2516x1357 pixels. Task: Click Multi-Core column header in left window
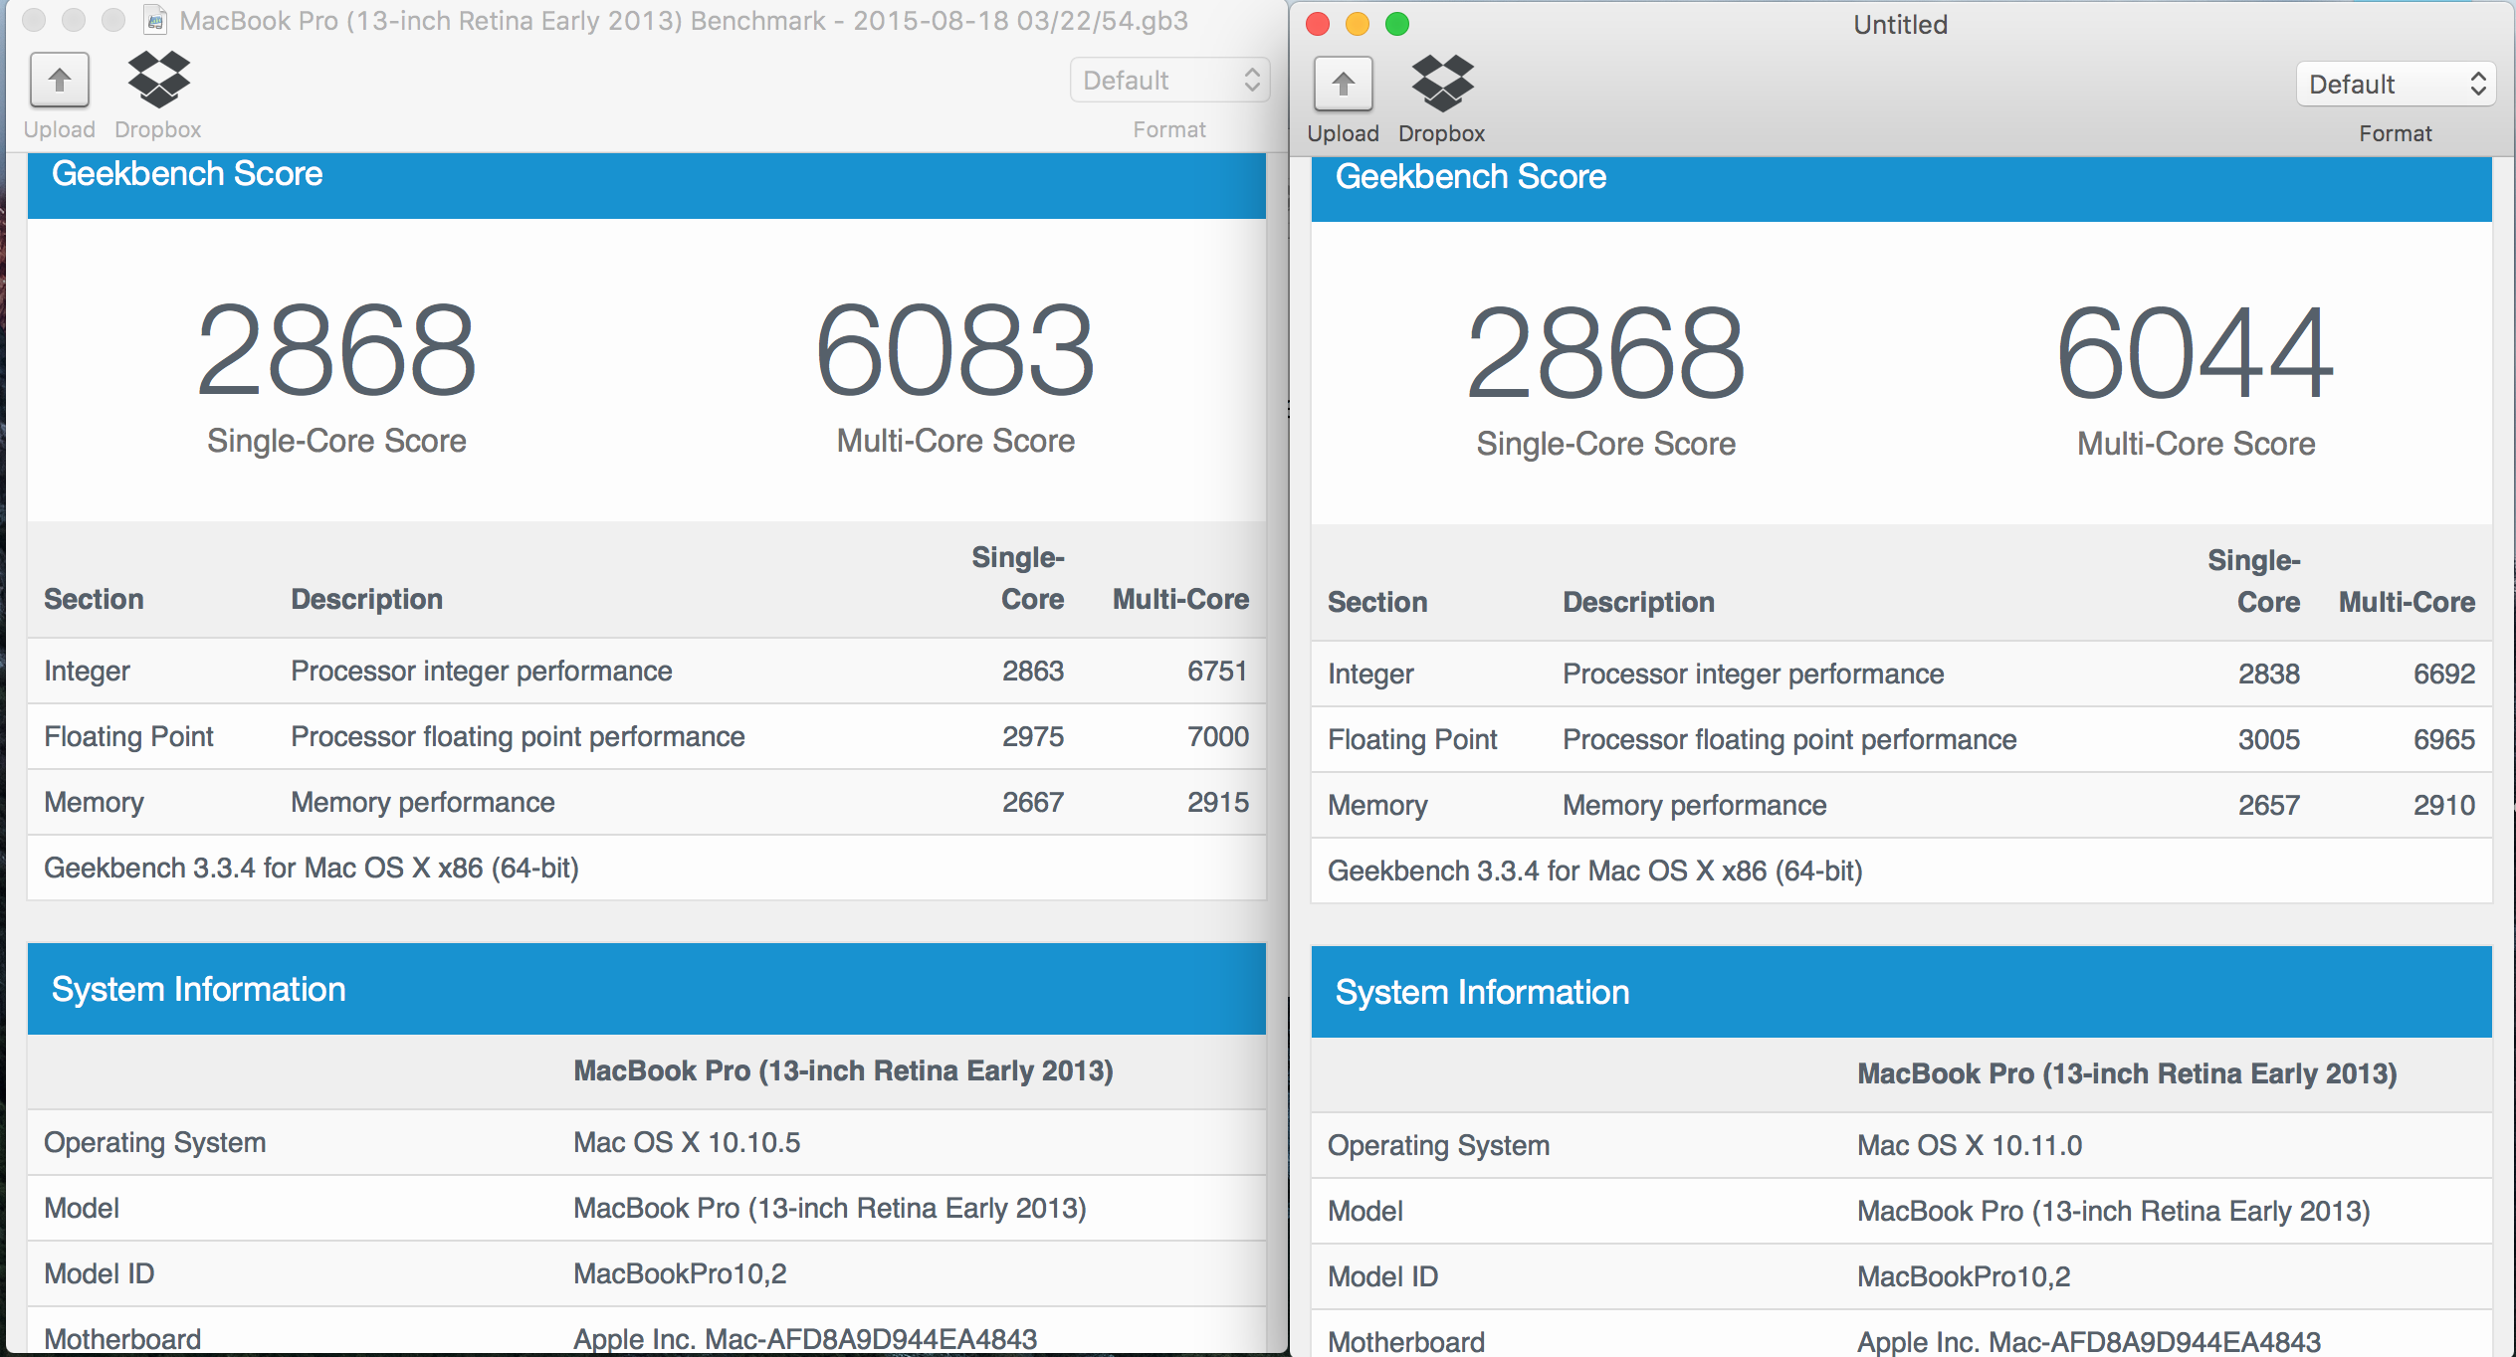[x=1180, y=599]
